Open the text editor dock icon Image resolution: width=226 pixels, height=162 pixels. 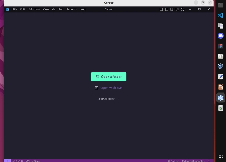(221, 77)
